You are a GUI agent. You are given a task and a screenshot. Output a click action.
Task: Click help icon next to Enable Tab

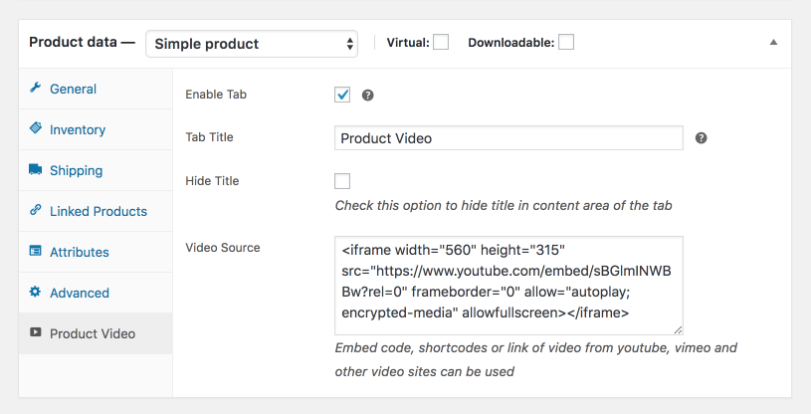pos(367,96)
